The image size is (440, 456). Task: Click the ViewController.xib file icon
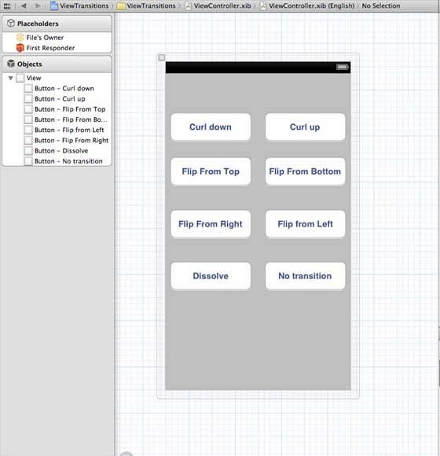click(189, 6)
